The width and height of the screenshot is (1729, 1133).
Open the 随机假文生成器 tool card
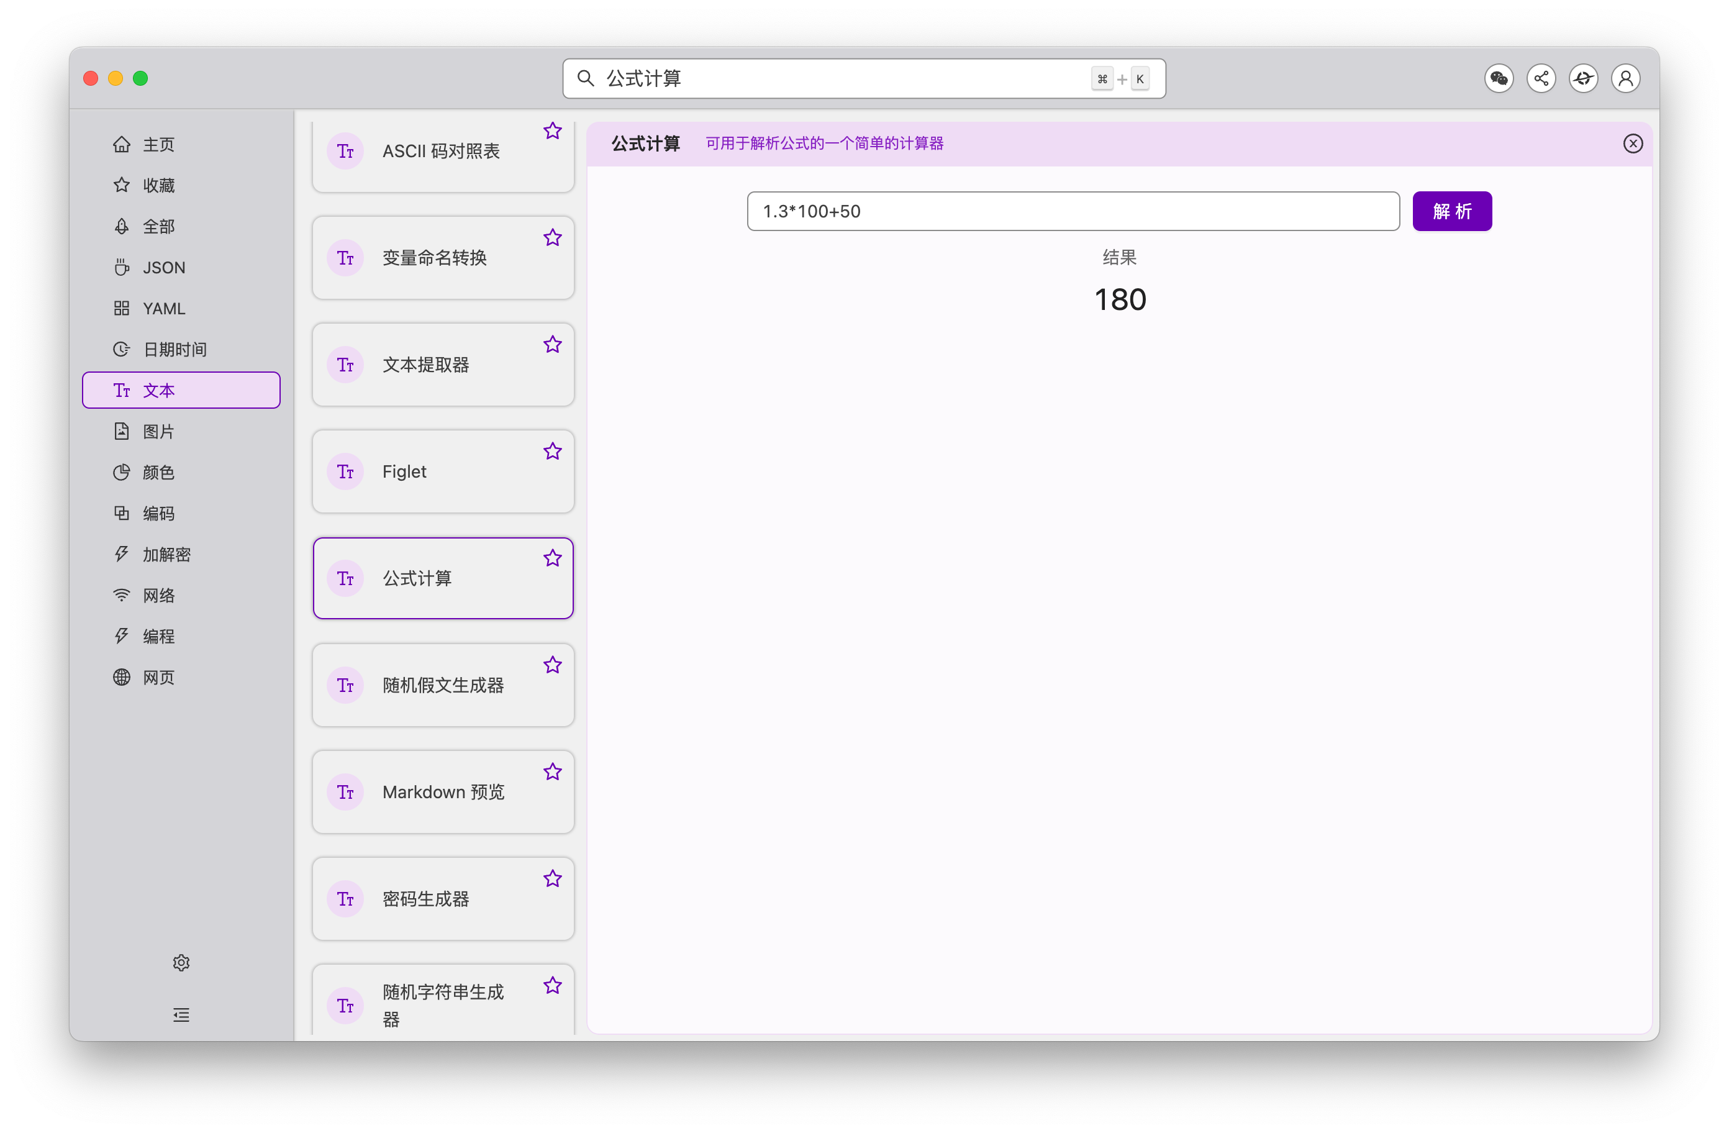pyautogui.click(x=443, y=685)
